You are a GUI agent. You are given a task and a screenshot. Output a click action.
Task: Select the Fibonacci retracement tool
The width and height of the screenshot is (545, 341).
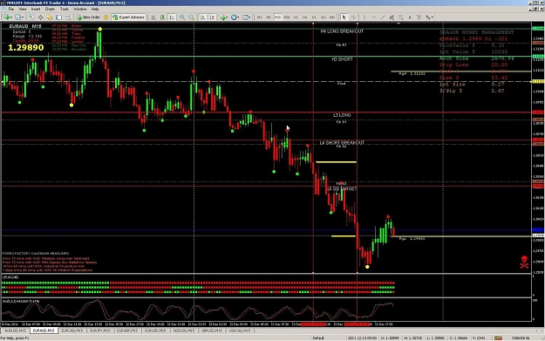[401, 17]
